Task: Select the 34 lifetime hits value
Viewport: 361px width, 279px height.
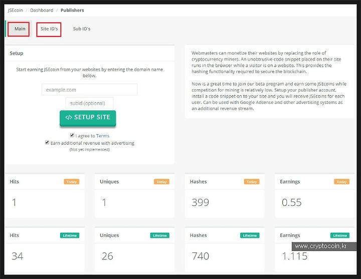Action: 18,256
